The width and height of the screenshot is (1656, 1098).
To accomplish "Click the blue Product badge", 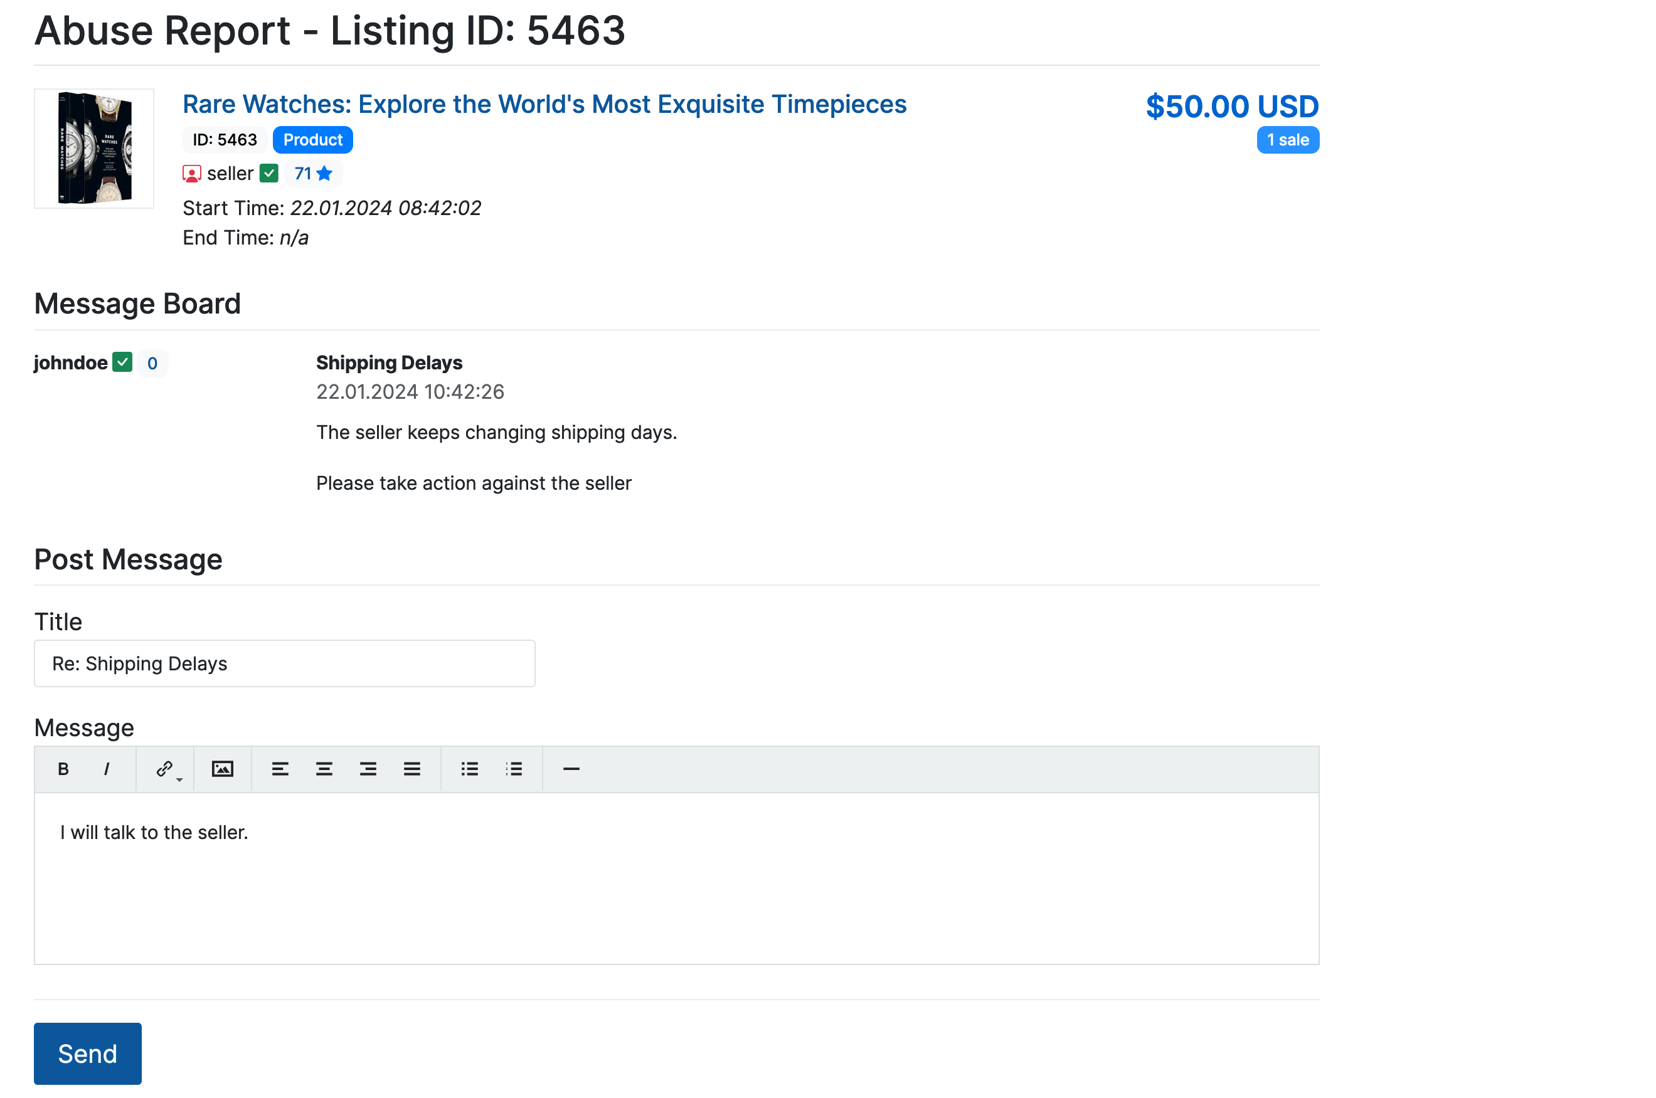I will [312, 140].
